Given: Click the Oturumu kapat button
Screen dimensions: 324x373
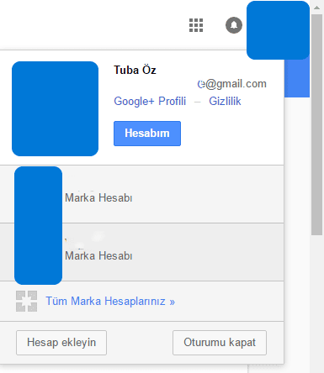Looking at the screenshot, I should [220, 343].
